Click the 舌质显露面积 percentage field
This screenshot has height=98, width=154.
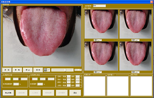(x=16, y=84)
